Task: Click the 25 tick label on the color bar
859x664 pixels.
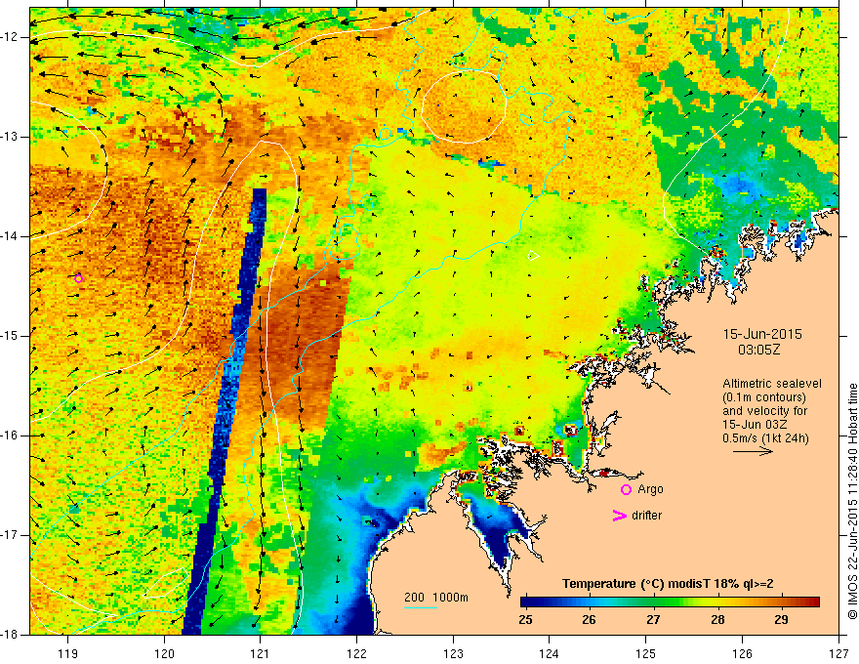Action: 525,620
